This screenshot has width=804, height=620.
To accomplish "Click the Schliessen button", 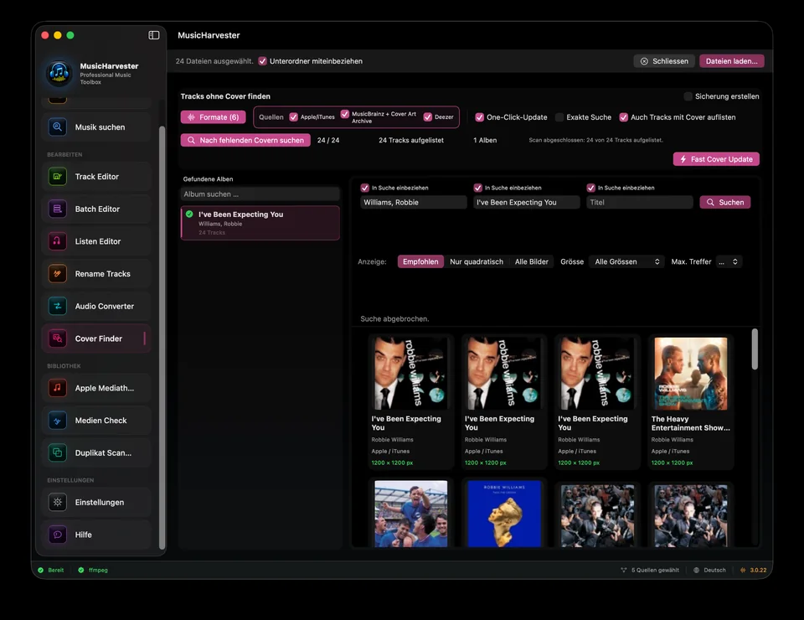I will [664, 61].
